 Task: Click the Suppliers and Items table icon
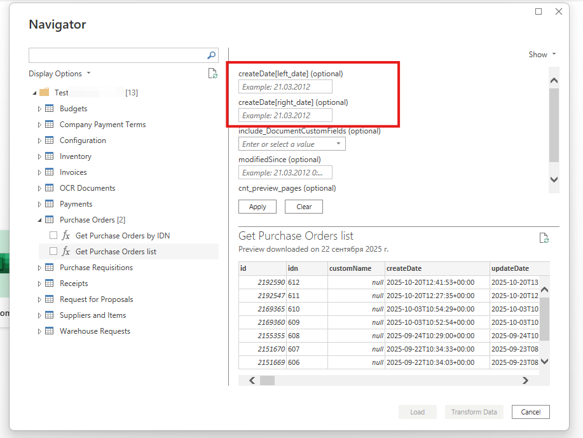[50, 315]
